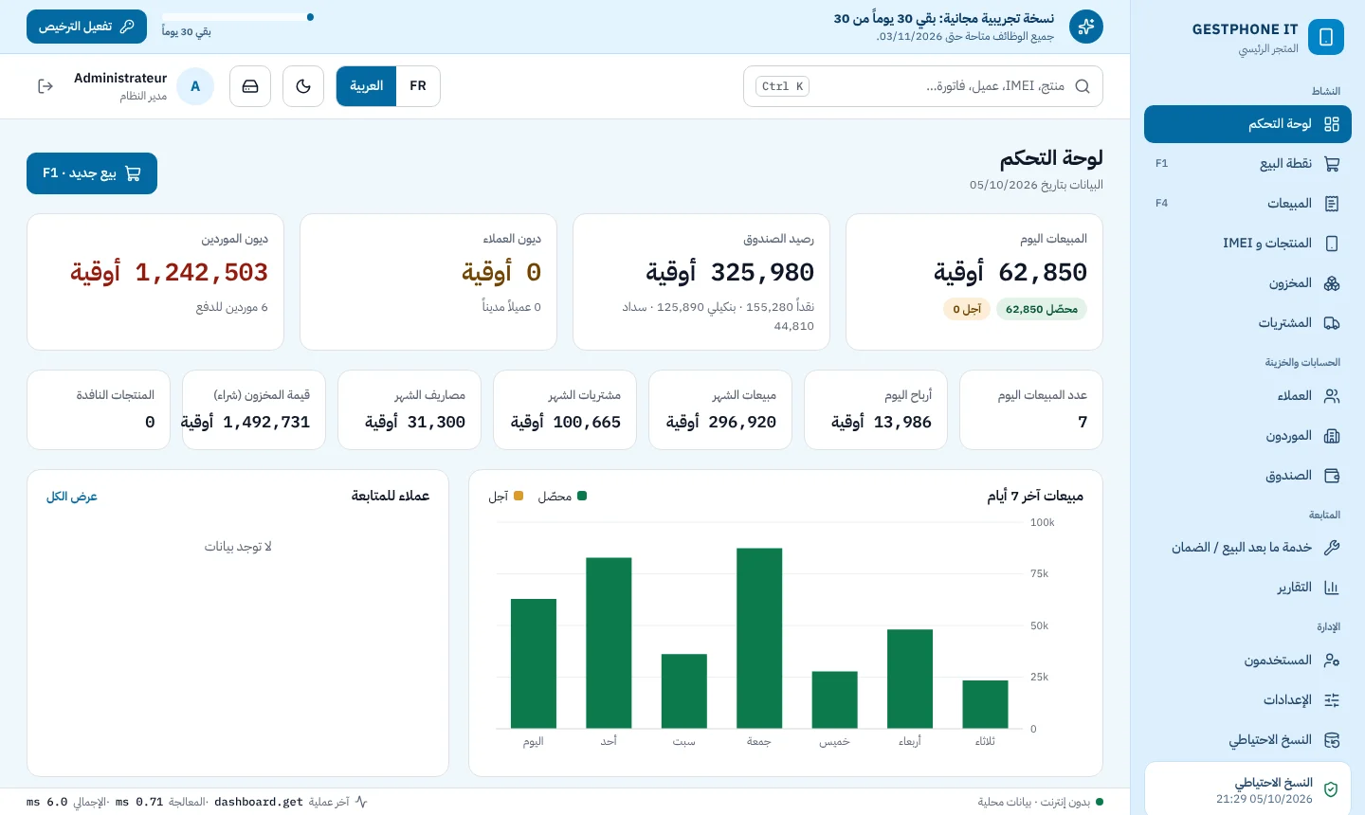Open the cash drawer icon button
Image resolution: width=1365 pixels, height=815 pixels.
click(250, 86)
